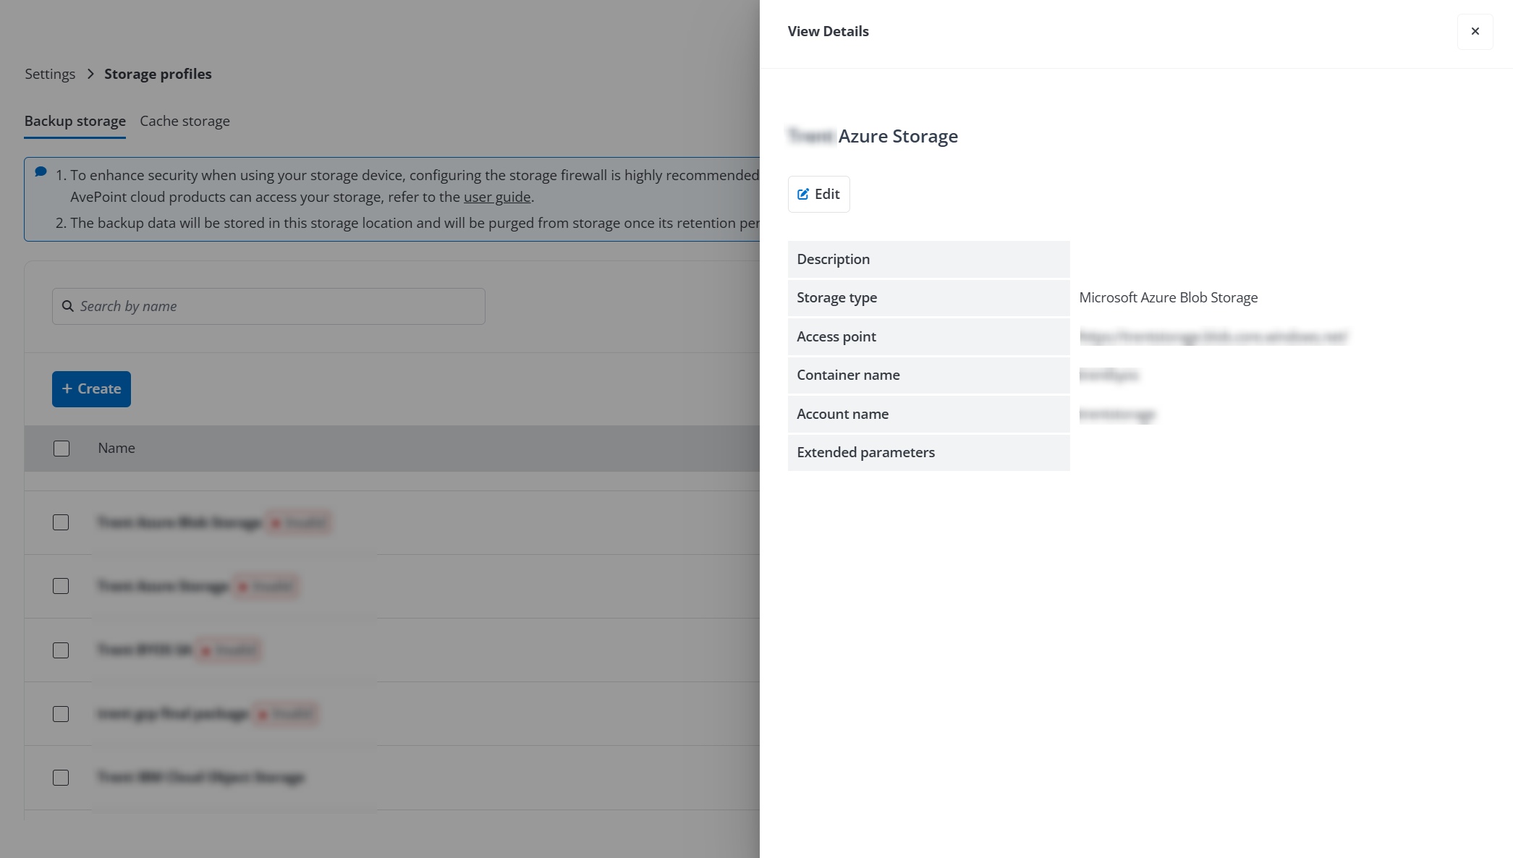Click the Search by name input field
Screen dimensions: 1513x858
(x=268, y=306)
